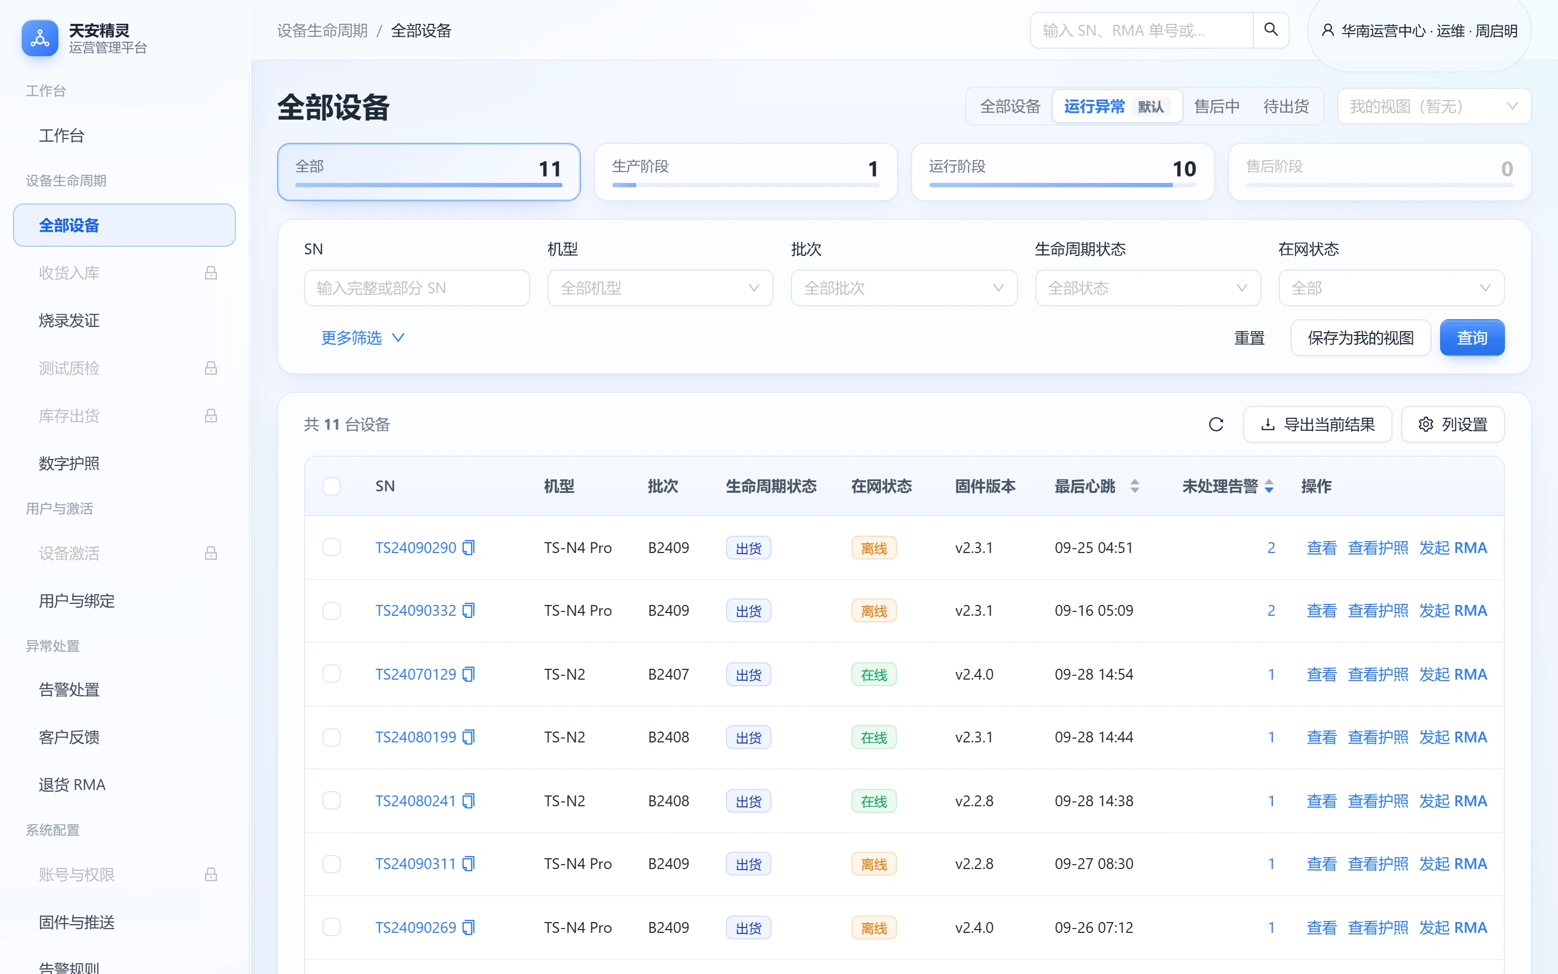Click lock icon next to 设备激活
The height and width of the screenshot is (974, 1558).
(x=210, y=552)
